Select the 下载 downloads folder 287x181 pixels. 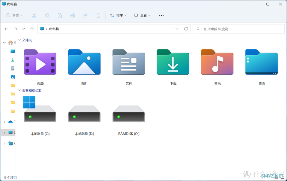pyautogui.click(x=173, y=67)
